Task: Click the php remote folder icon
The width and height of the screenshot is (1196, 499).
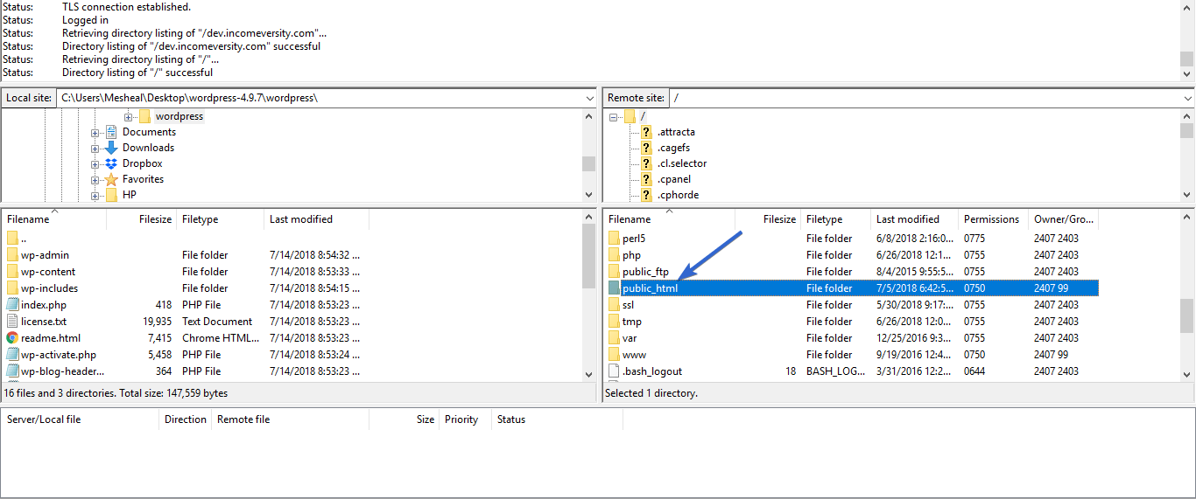Action: pos(614,255)
